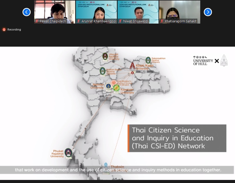
Task: Click the "Sakonnakhon Rajabhat University" map label
Action: (159, 60)
